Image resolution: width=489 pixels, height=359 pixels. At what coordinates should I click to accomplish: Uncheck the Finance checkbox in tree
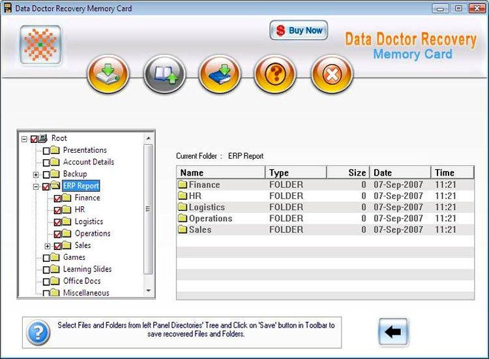(57, 198)
